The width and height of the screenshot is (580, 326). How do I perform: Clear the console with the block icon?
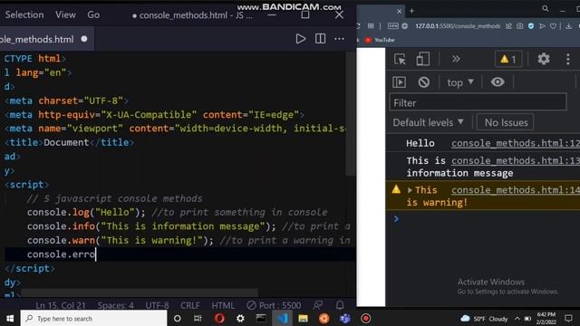pos(424,82)
